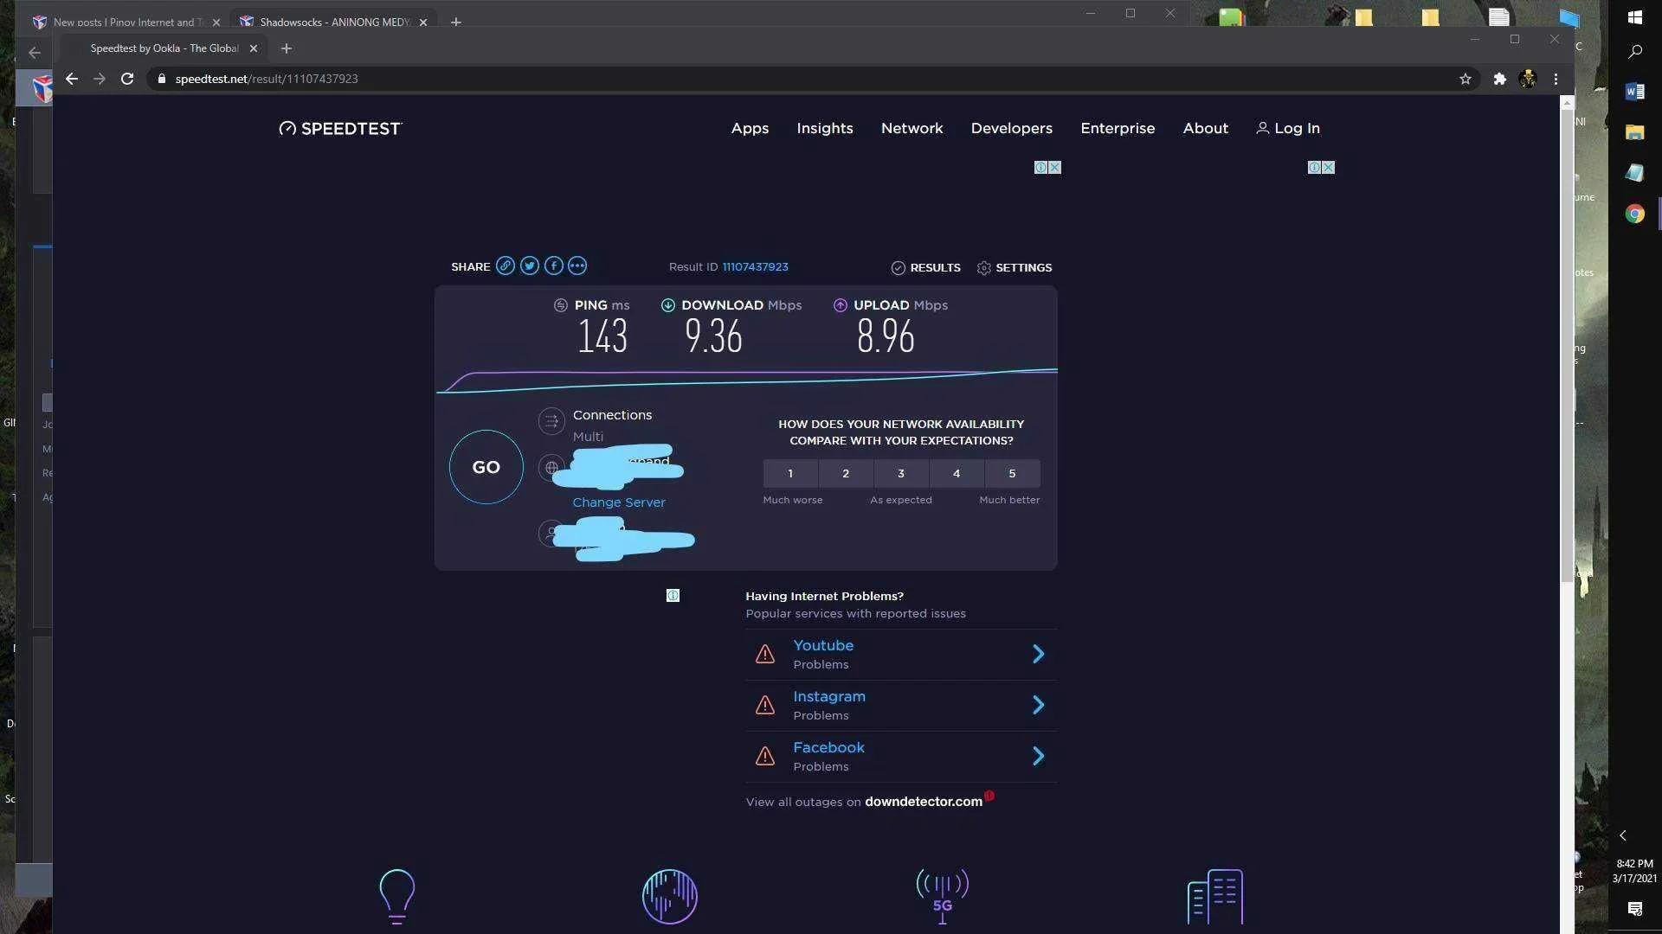Open Chrome profile avatar
Screen dimensions: 1662x934
(1528, 79)
